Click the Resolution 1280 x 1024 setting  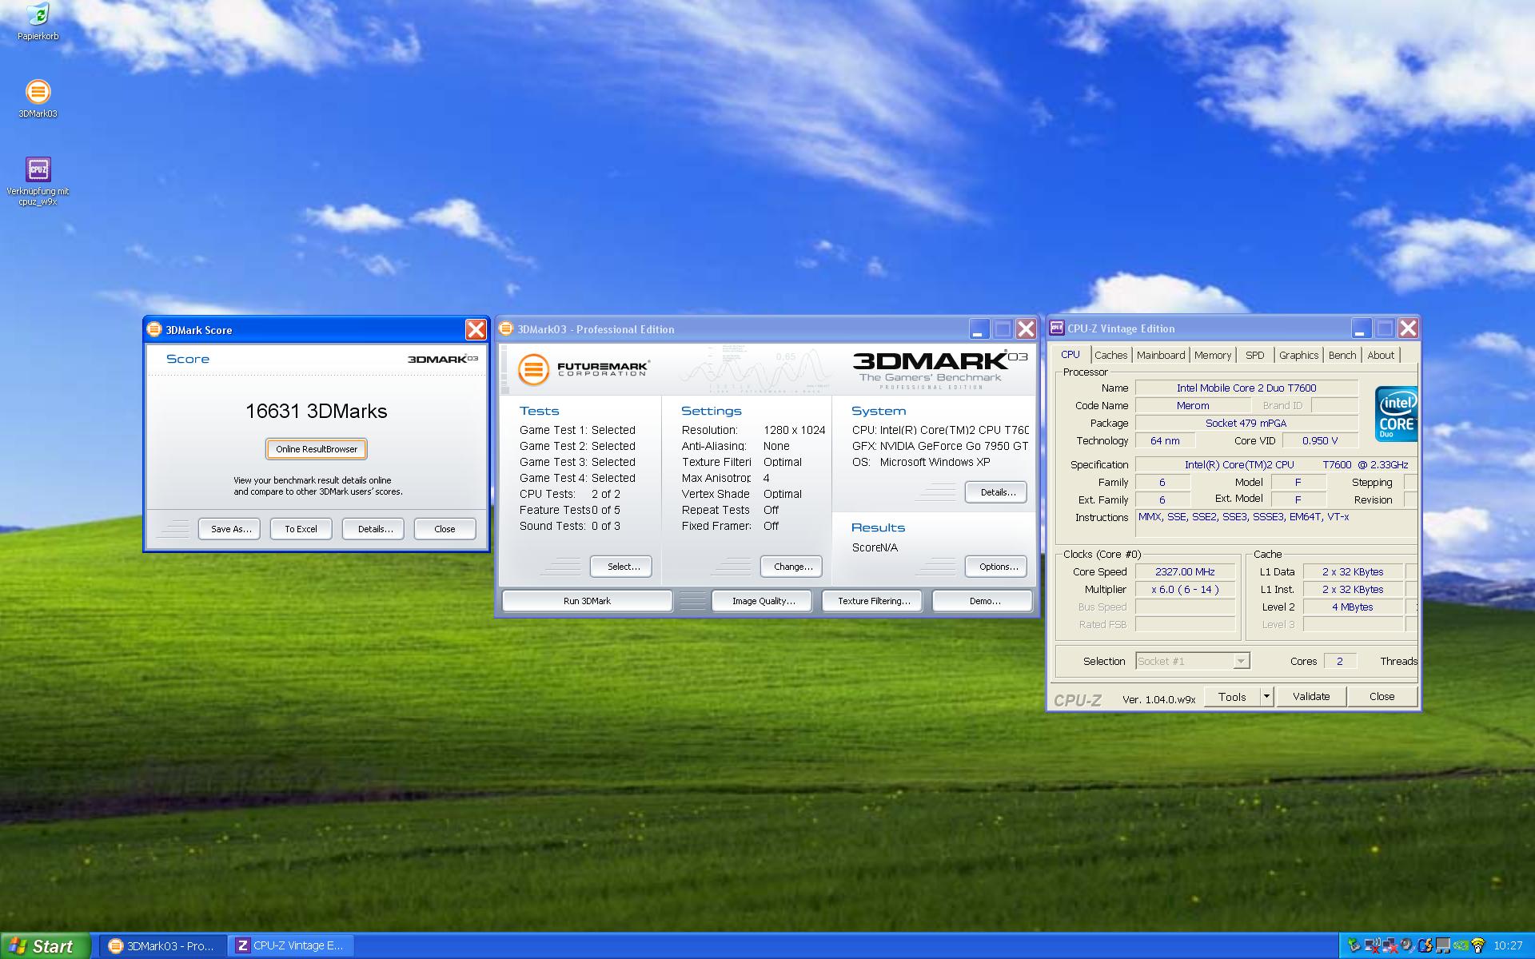[x=753, y=430]
